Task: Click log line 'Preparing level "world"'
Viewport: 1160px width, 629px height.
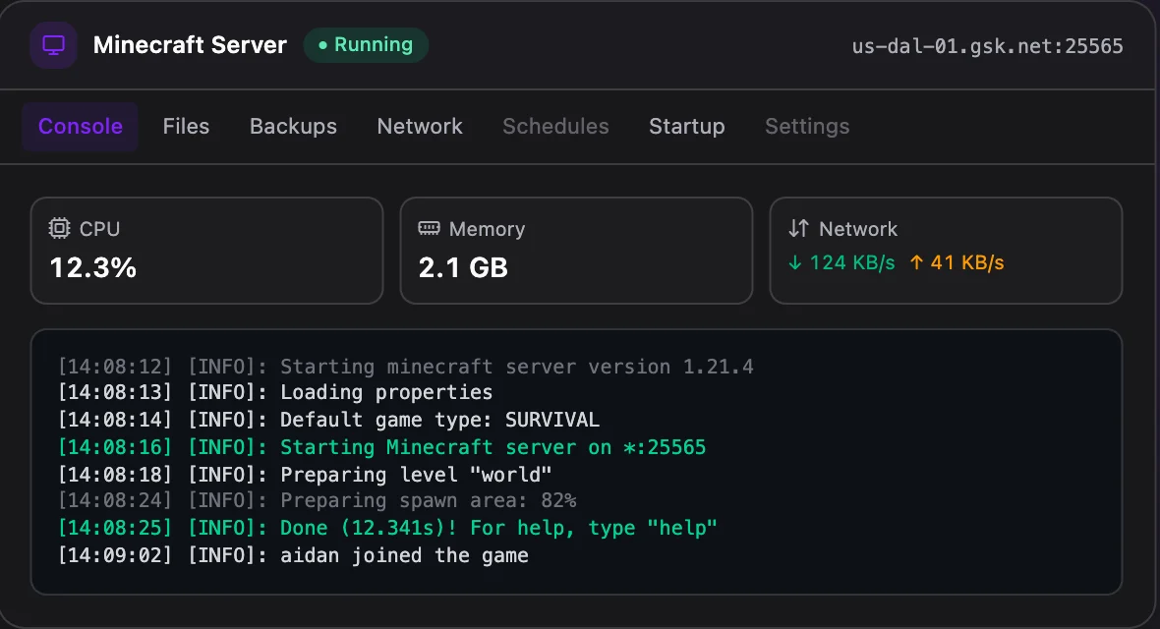Action: [x=305, y=475]
